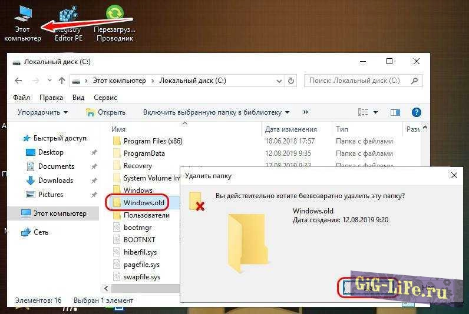Click Локальный диск (C:) breadcrumb segment
This screenshot has height=314, width=469.
point(193,81)
